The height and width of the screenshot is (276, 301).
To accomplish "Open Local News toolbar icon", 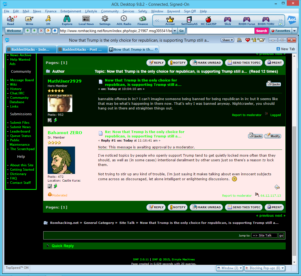I will coord(86,20).
